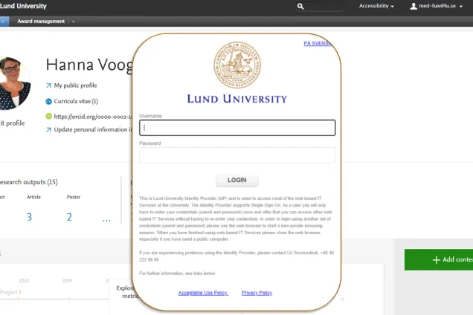
Task: Open the Privacy Policy link
Action: coord(257,293)
